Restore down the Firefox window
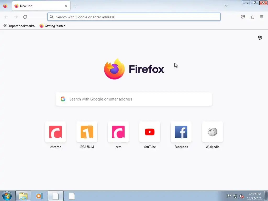The width and height of the screenshot is (268, 201). [255, 3]
